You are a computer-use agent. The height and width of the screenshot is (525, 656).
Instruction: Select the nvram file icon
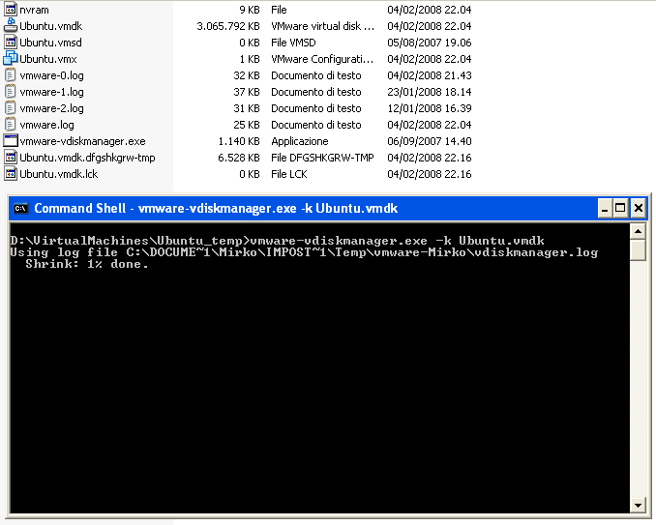(11, 9)
